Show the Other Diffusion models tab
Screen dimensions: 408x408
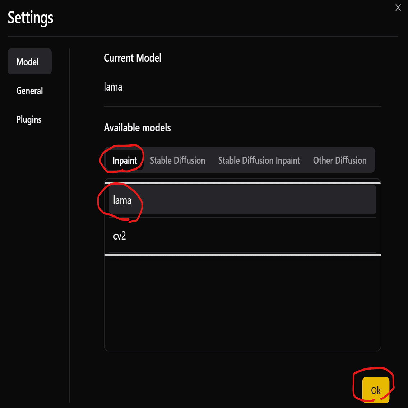(340, 160)
